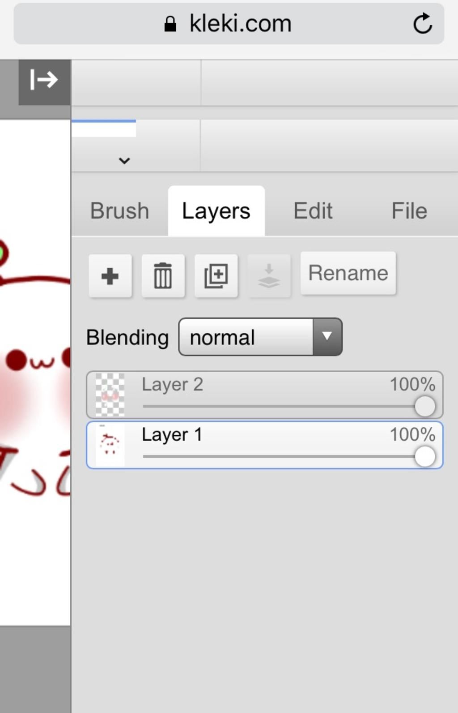
Task: Add a new layer with plus icon
Action: point(110,276)
